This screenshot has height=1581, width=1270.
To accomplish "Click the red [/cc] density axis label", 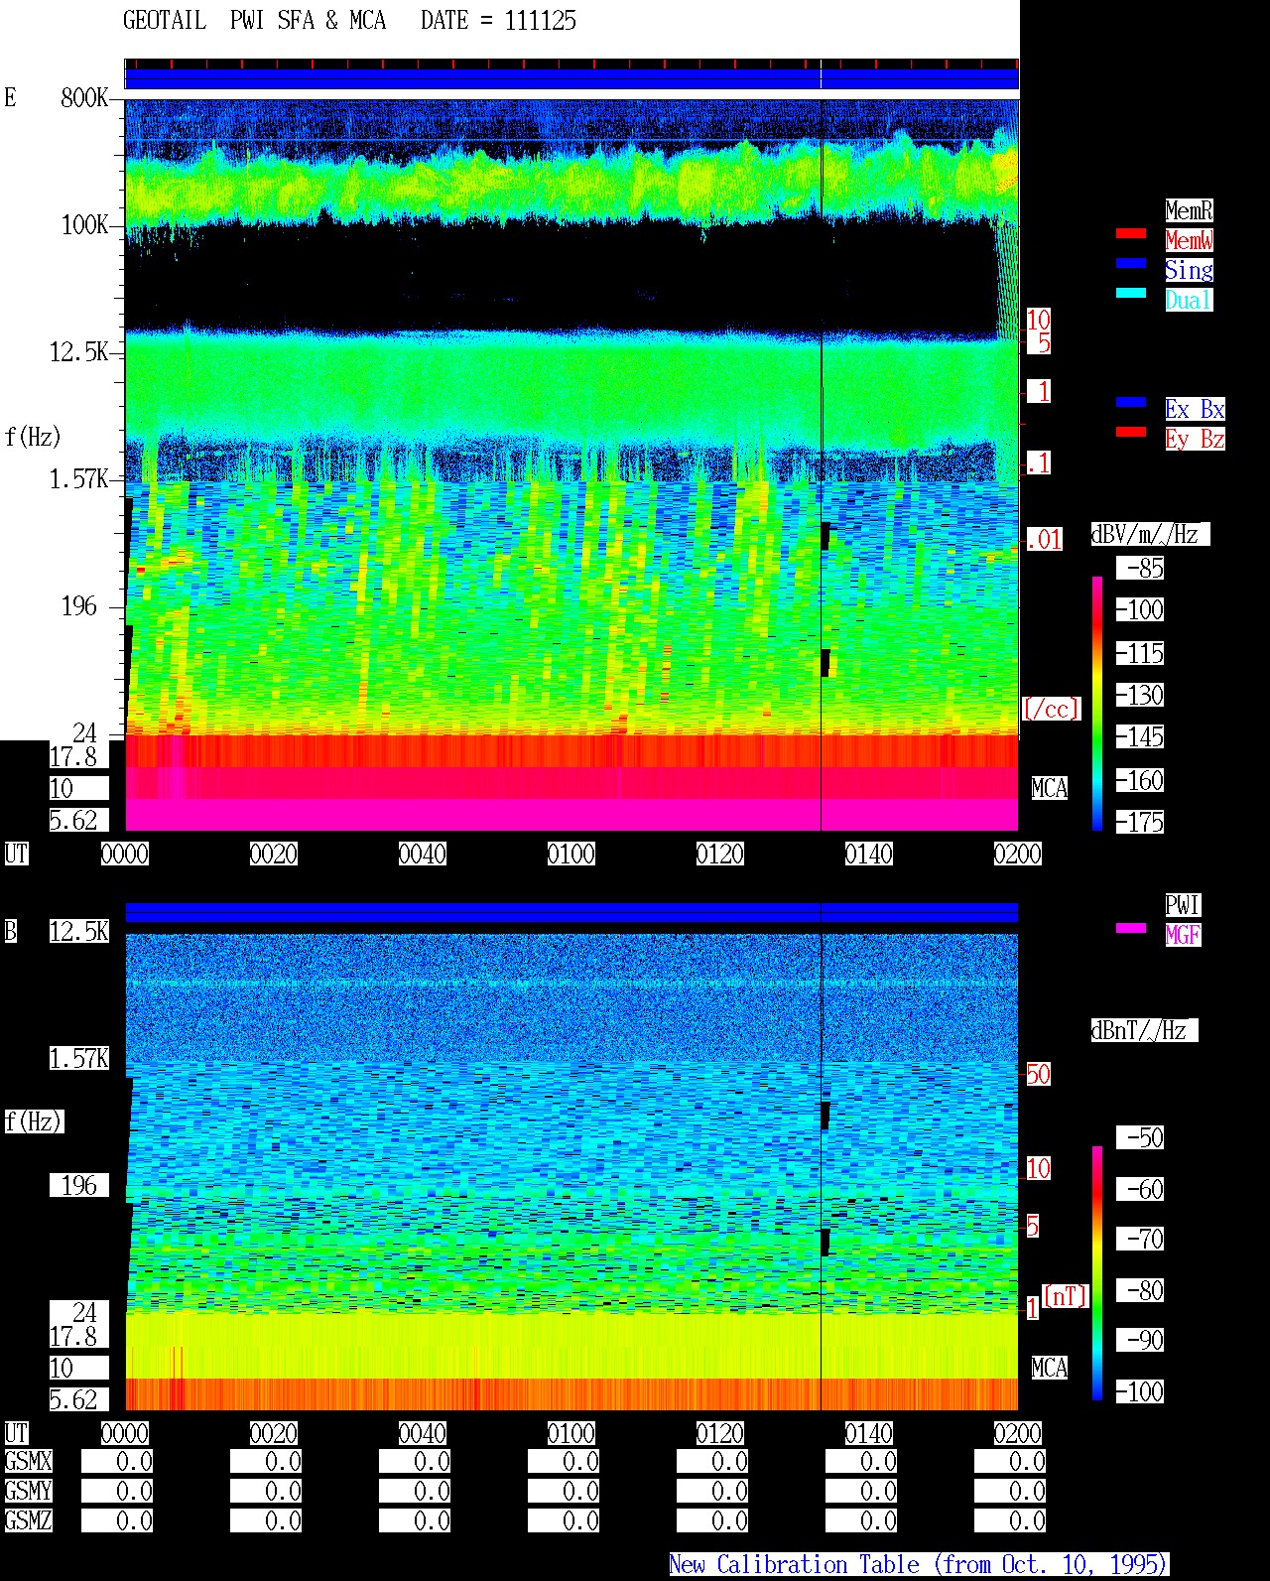I will pos(1051,709).
